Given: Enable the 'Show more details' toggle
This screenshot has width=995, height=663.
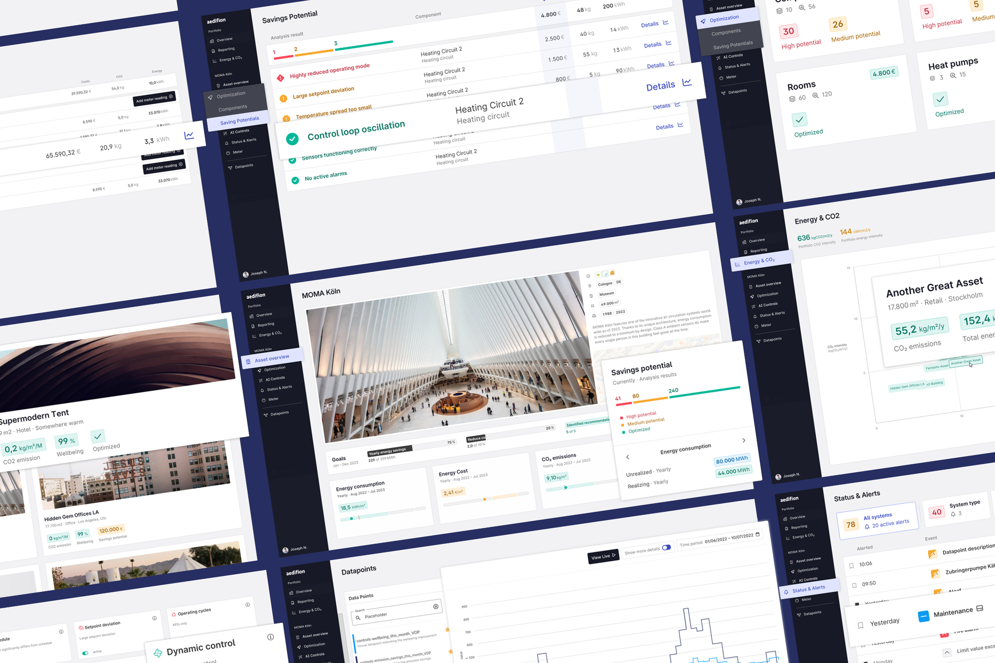Looking at the screenshot, I should pyautogui.click(x=667, y=547).
